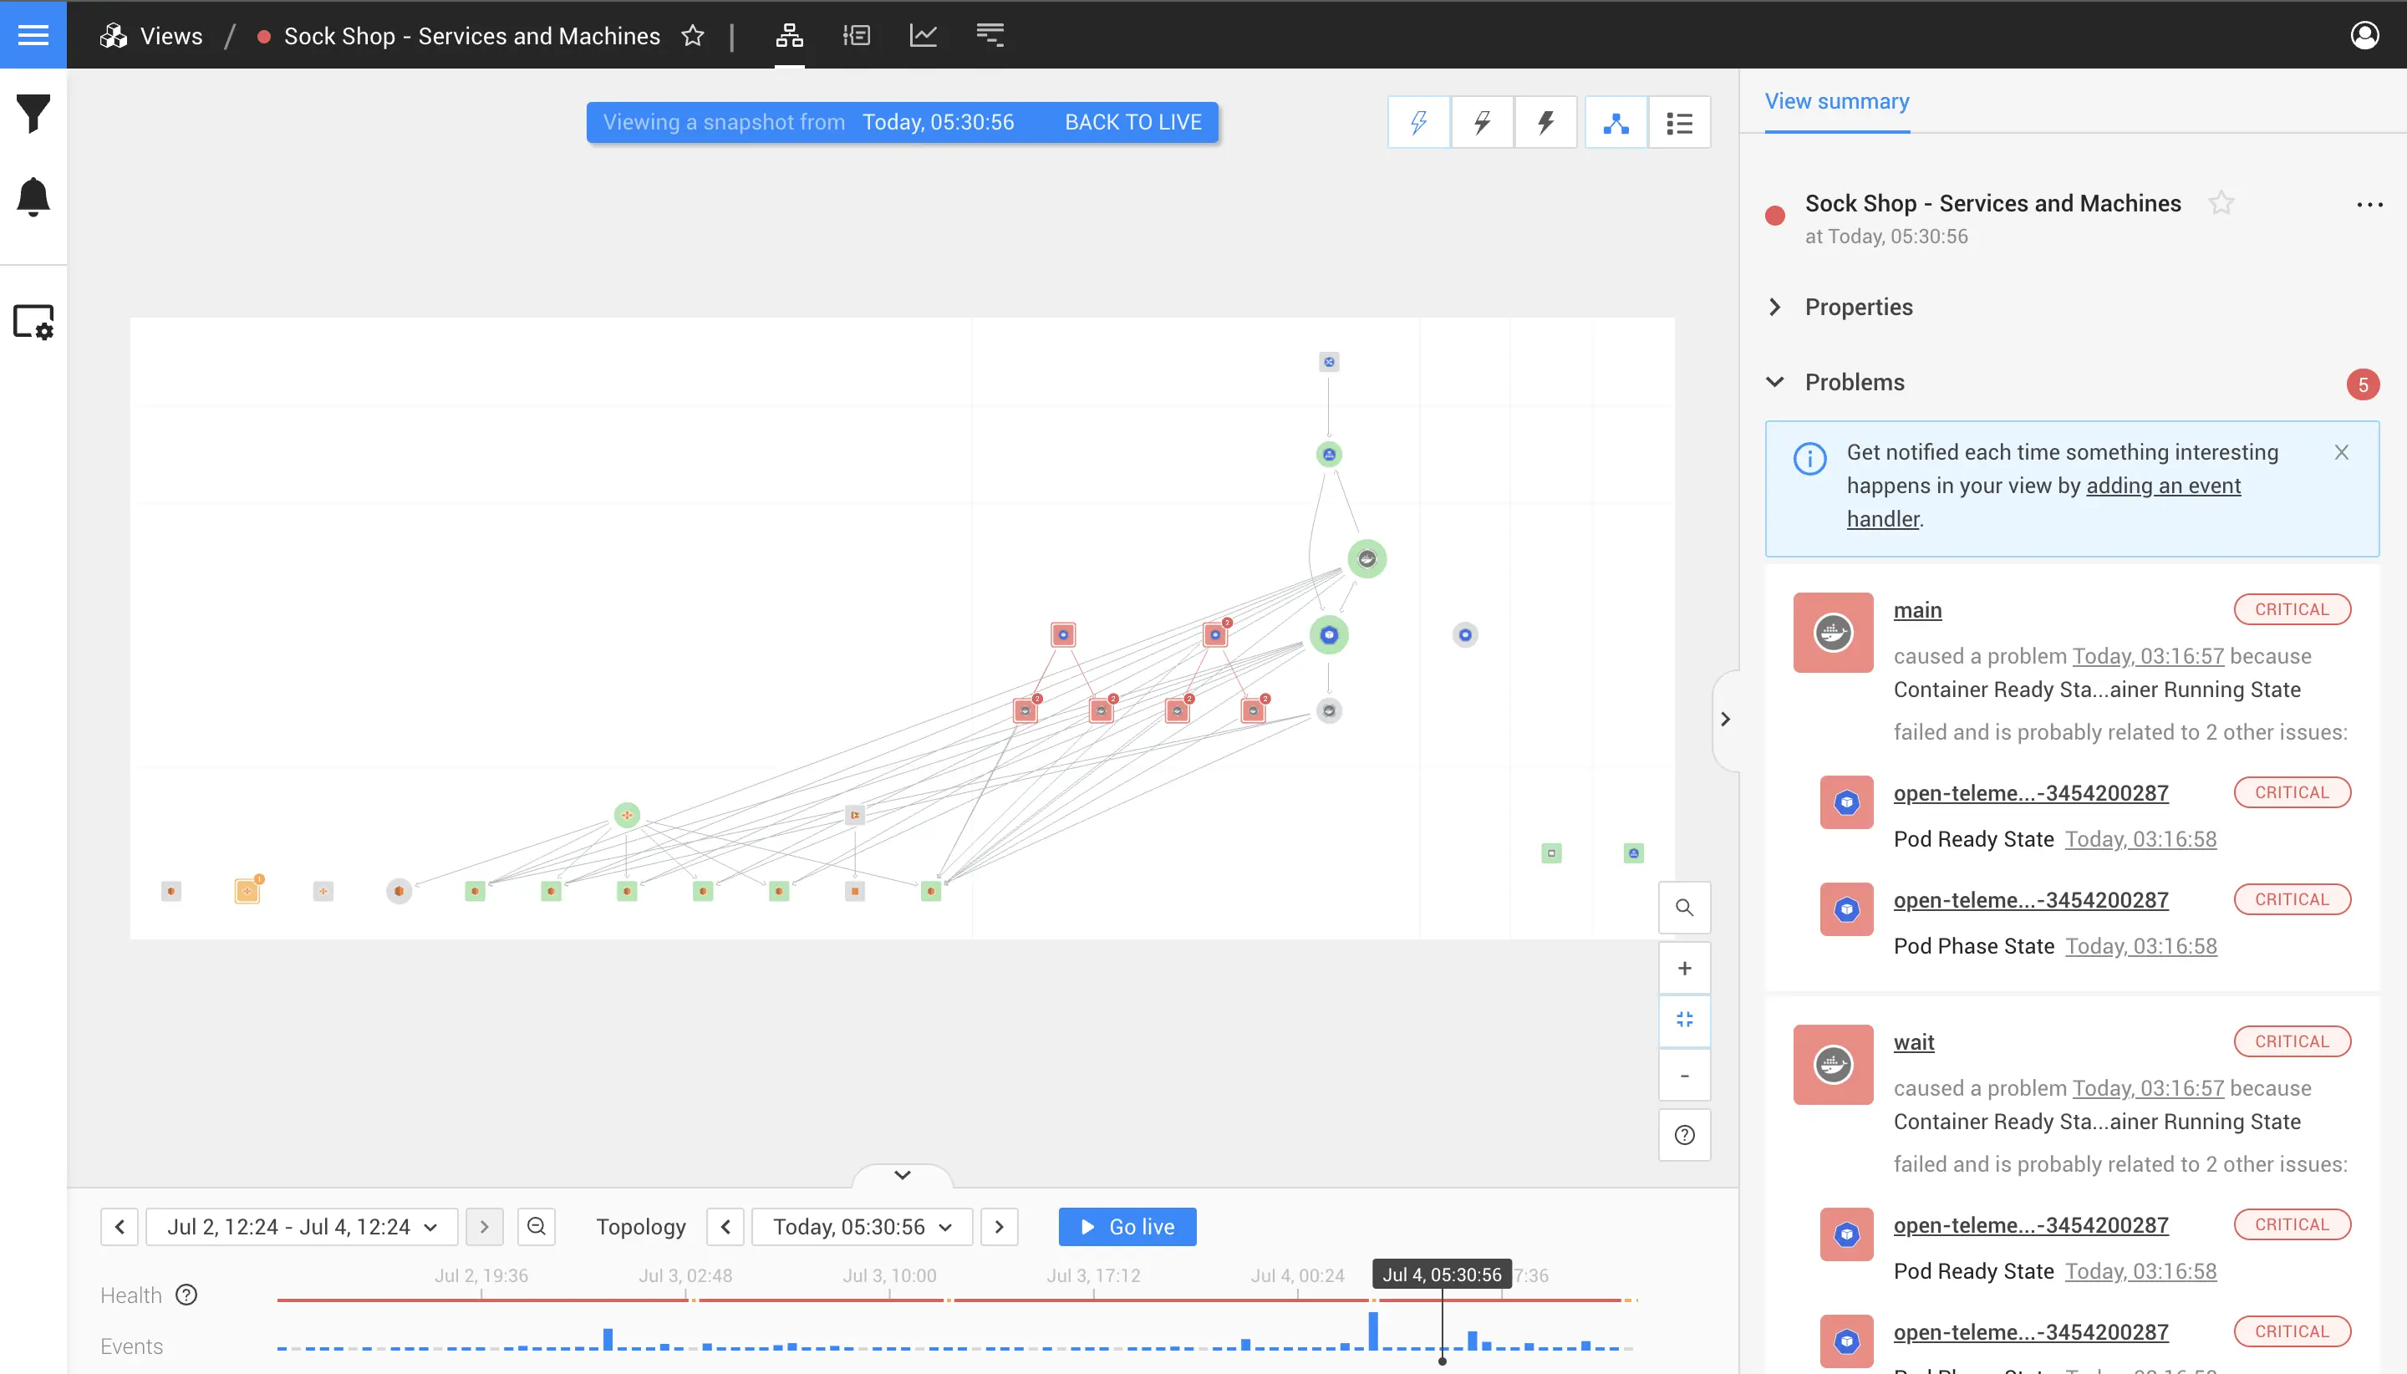This screenshot has width=2407, height=1374.
Task: Open the hamburger main menu
Action: tap(33, 35)
